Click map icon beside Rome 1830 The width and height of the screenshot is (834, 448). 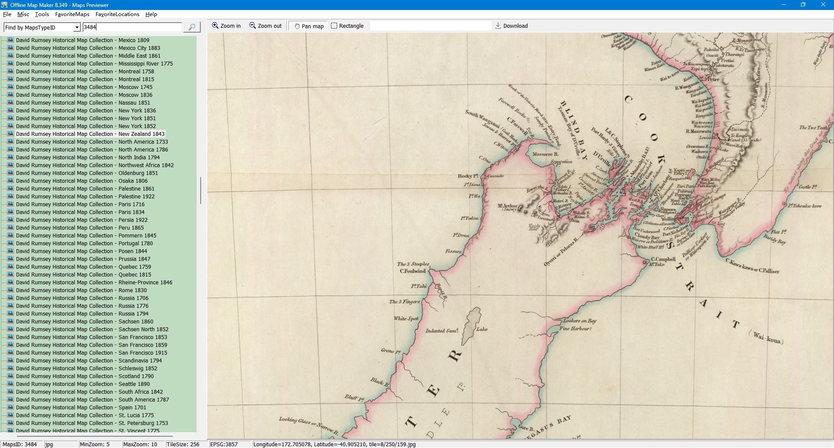point(11,290)
